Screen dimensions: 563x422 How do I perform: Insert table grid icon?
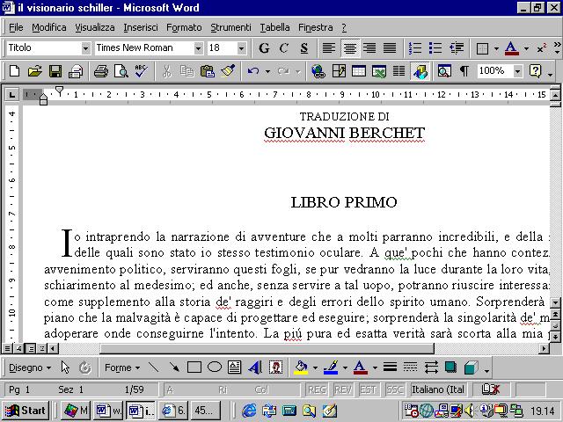359,71
